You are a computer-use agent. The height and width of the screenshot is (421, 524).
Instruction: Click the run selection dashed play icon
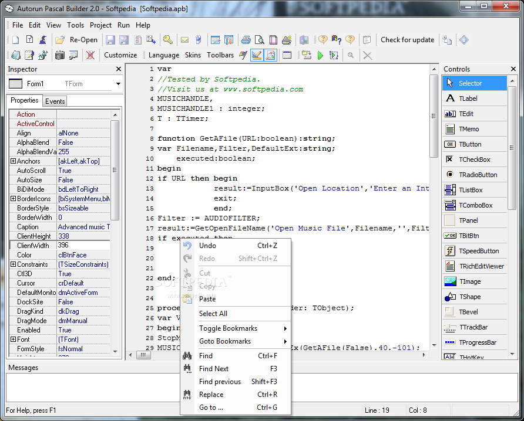[334, 55]
